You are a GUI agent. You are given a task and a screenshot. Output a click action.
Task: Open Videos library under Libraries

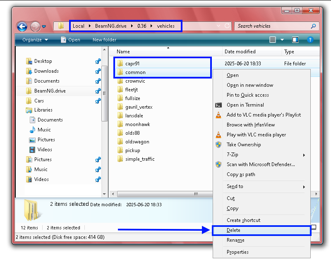45,150
